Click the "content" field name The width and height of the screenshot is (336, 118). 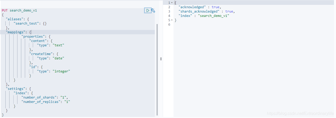pyautogui.click(x=38, y=41)
